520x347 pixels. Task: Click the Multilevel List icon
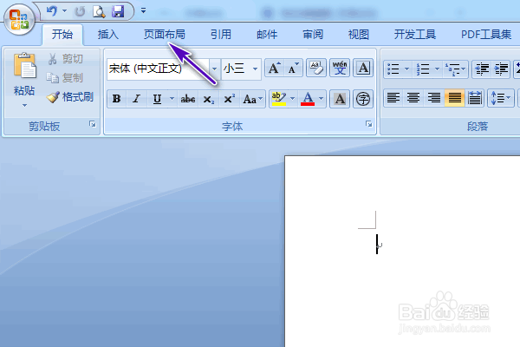(455, 69)
